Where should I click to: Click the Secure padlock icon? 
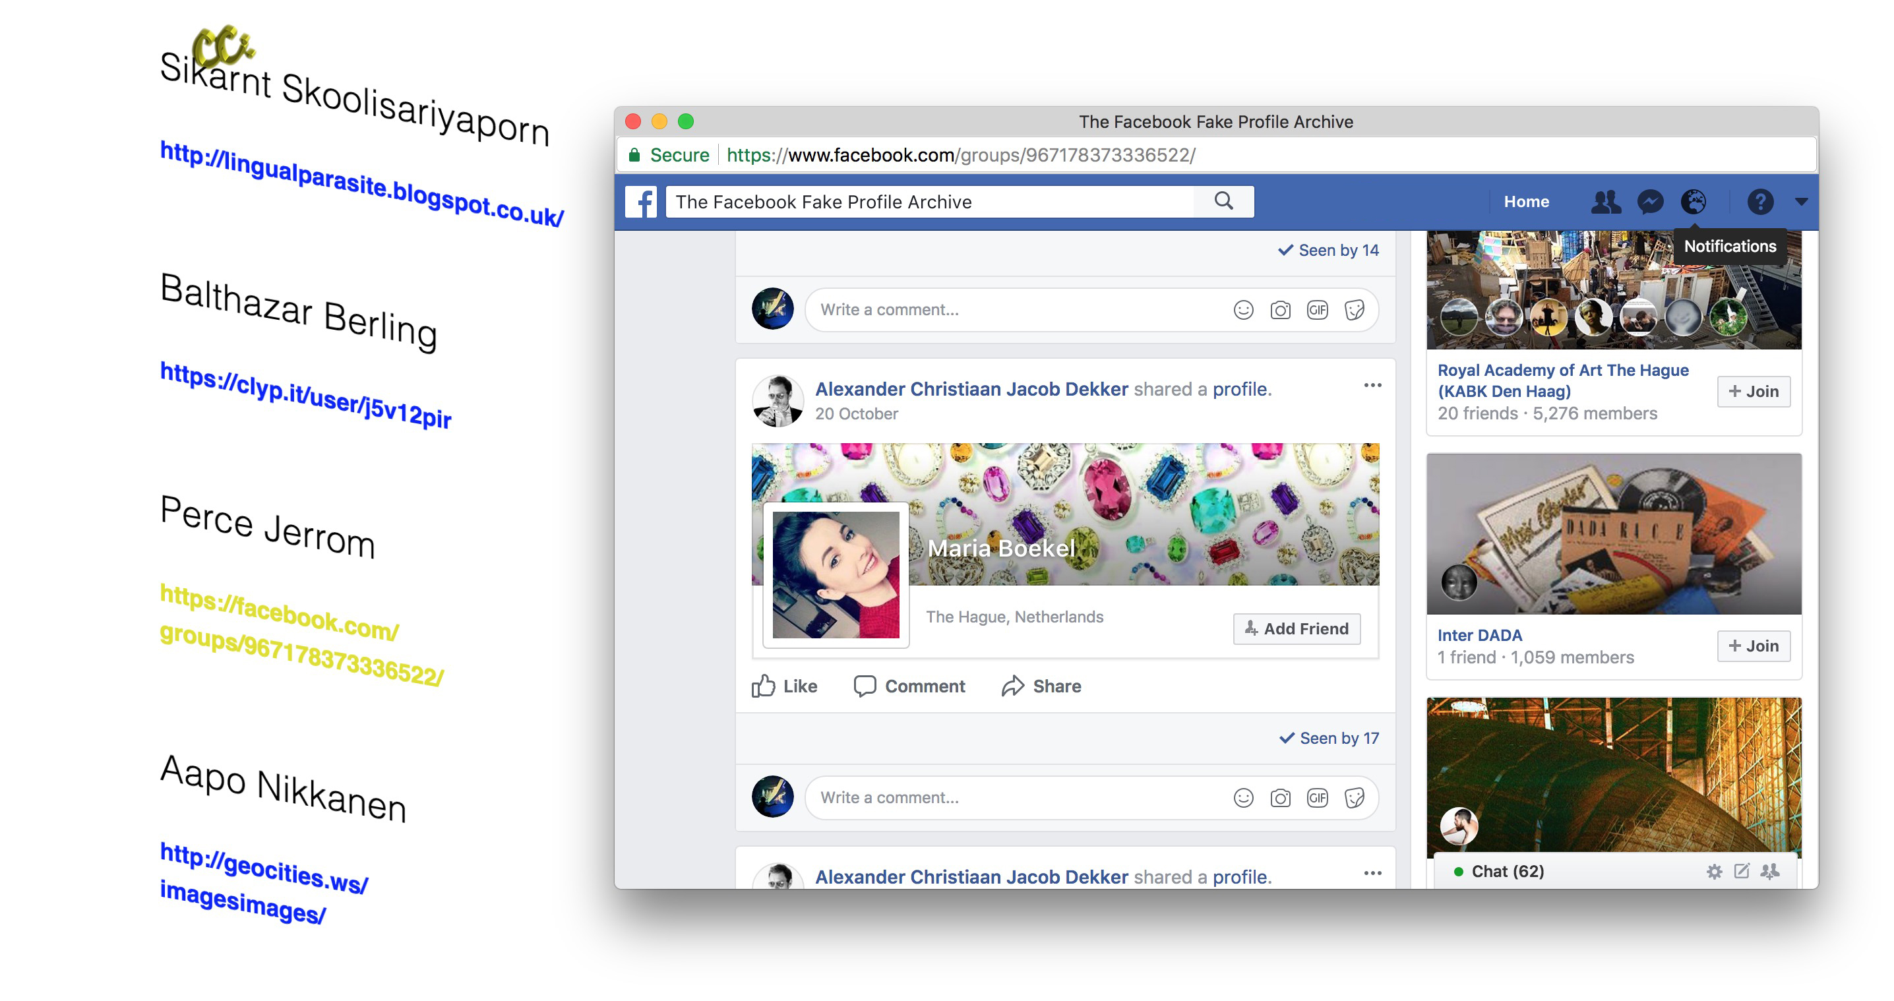[634, 154]
